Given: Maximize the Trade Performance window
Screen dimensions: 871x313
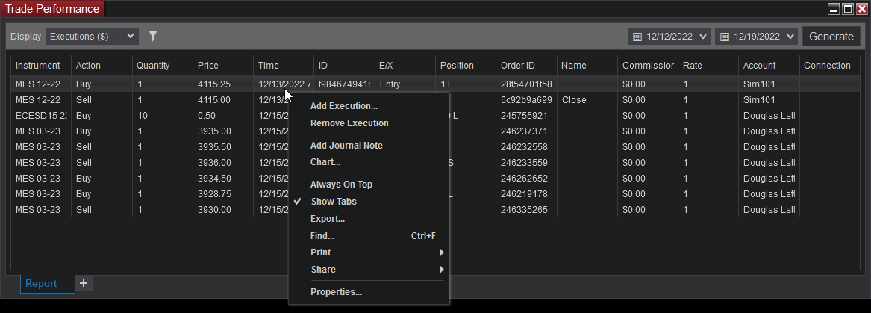Looking at the screenshot, I should click(848, 9).
